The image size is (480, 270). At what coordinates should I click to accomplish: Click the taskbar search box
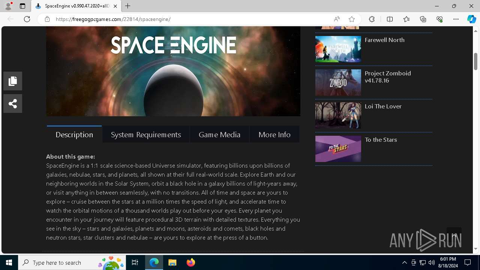tap(73, 262)
